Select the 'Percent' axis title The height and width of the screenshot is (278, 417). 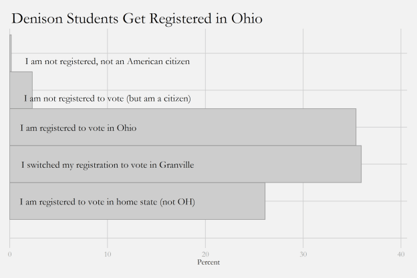coord(208,263)
